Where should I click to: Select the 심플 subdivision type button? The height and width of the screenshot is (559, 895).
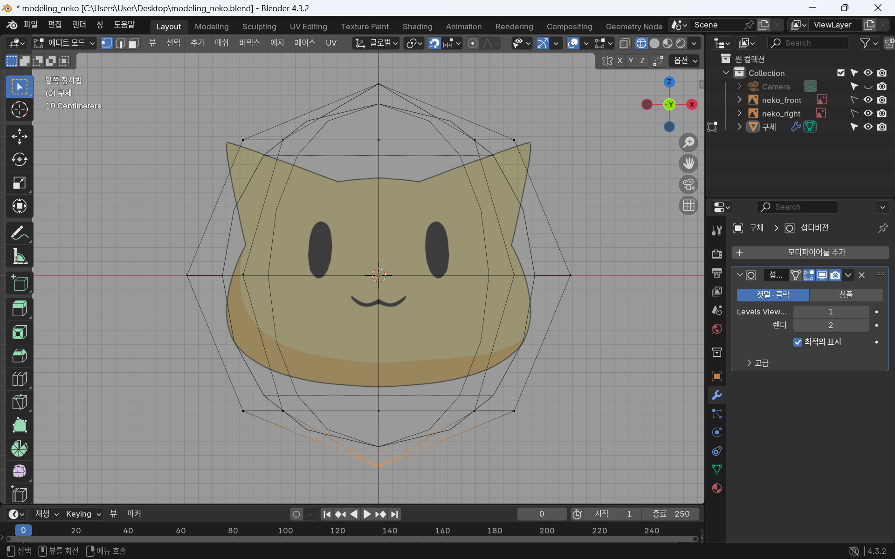[846, 294]
